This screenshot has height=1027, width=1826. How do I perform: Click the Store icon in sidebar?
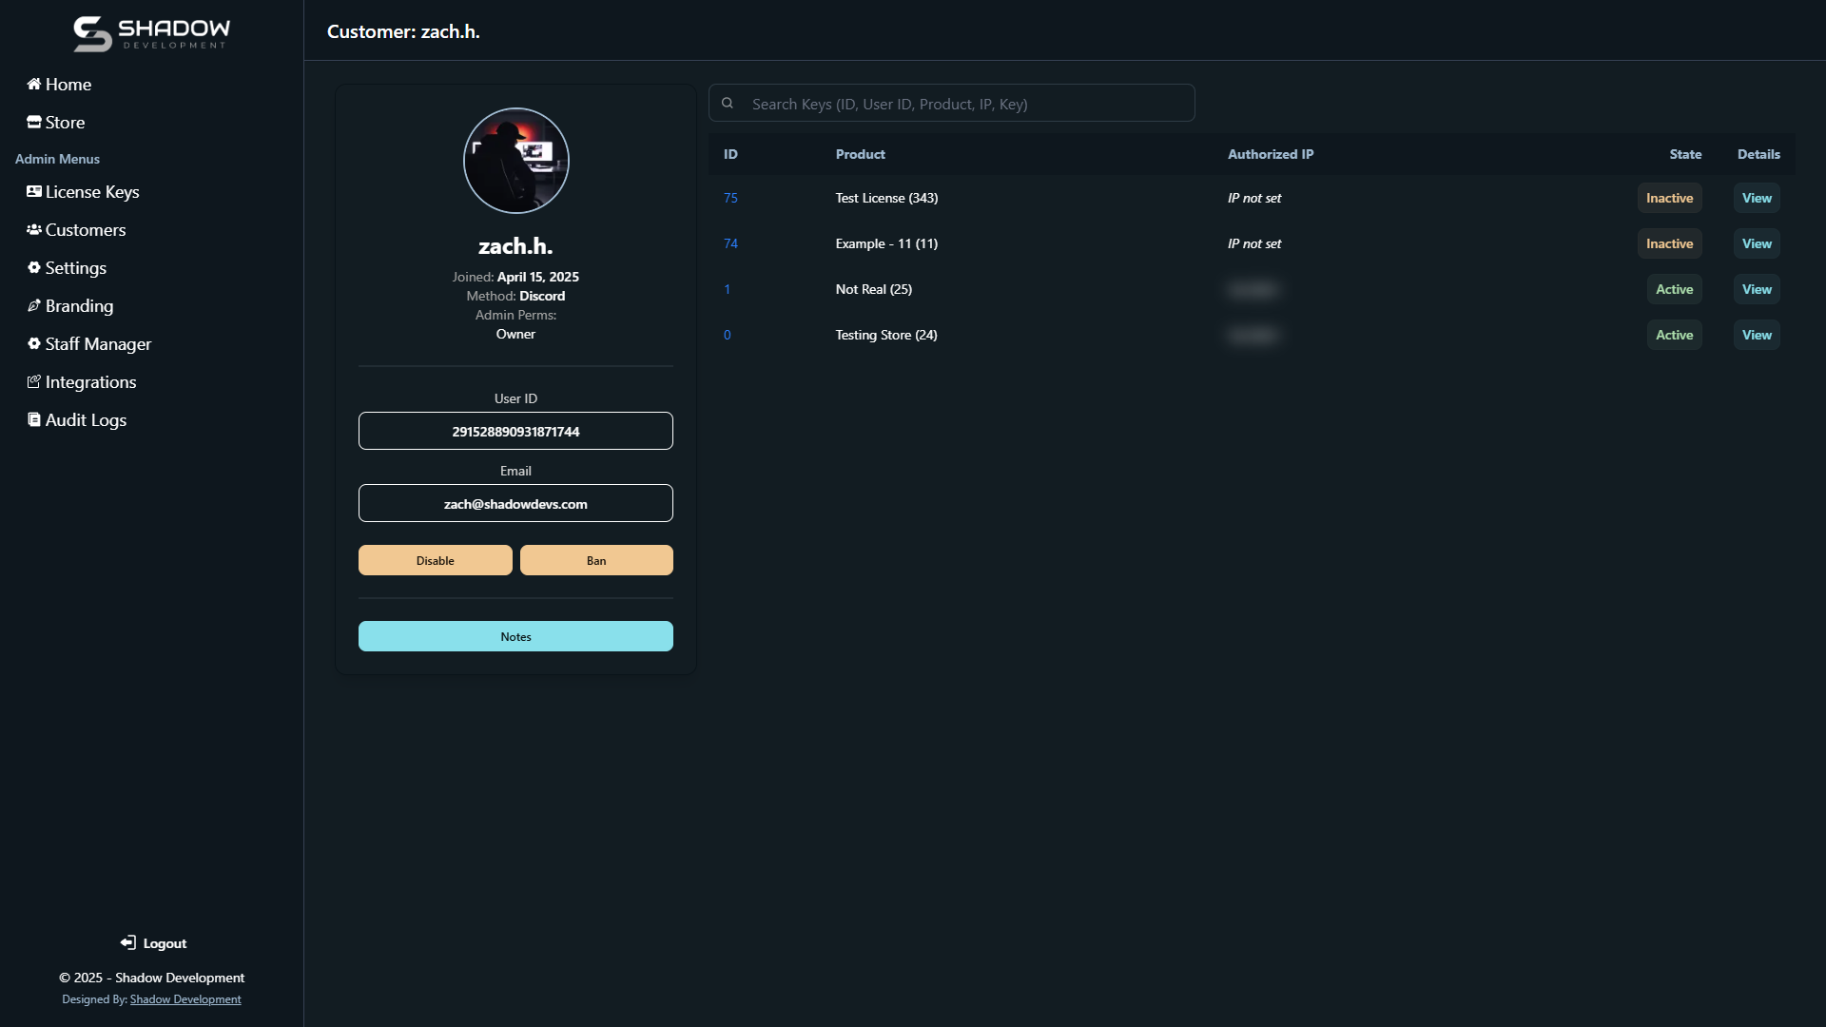coord(33,122)
